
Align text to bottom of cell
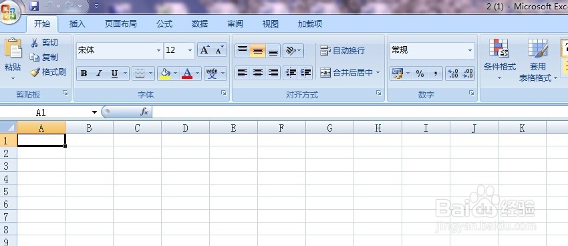273,51
